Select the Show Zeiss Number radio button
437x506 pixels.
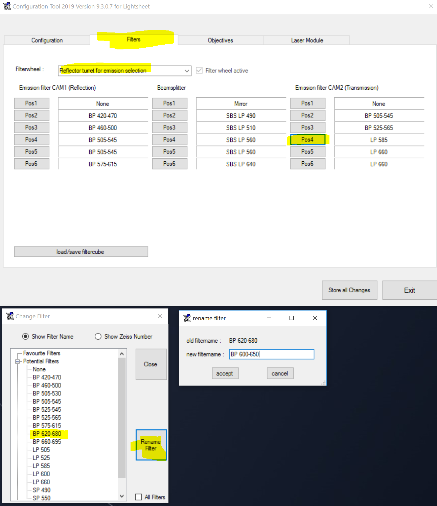pos(98,337)
